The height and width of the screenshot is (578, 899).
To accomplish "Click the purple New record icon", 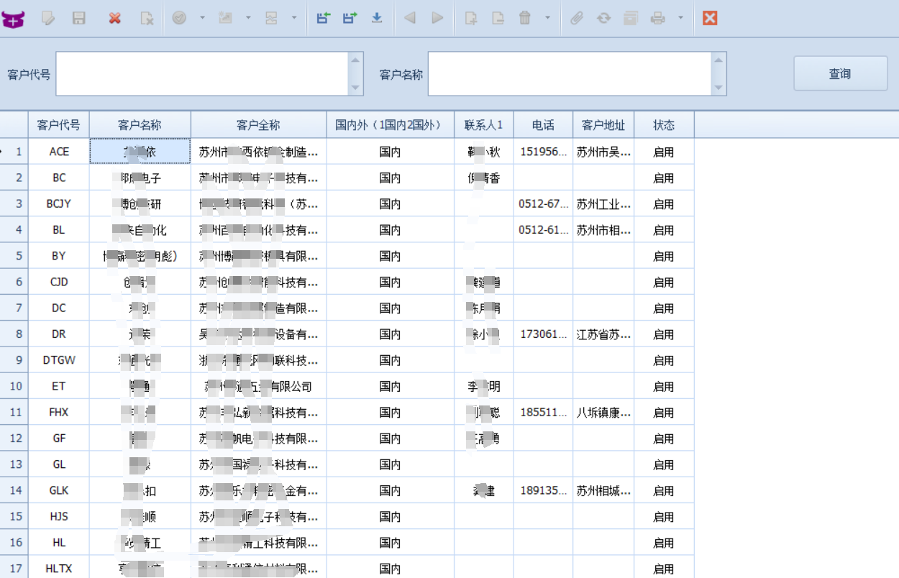I will click(13, 19).
